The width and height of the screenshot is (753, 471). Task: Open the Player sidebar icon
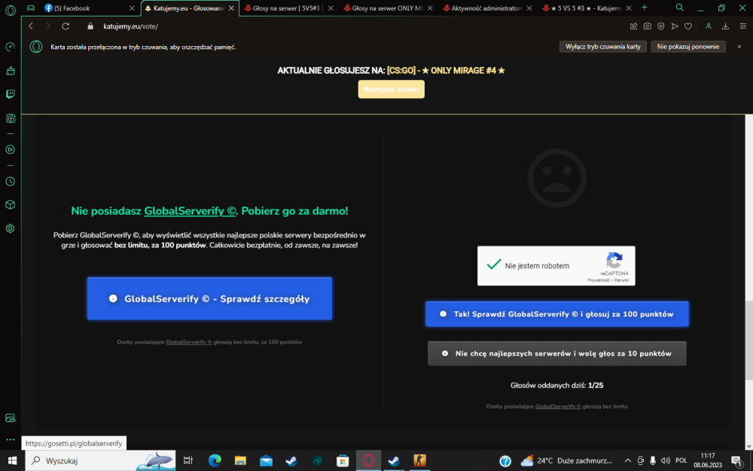[10, 149]
